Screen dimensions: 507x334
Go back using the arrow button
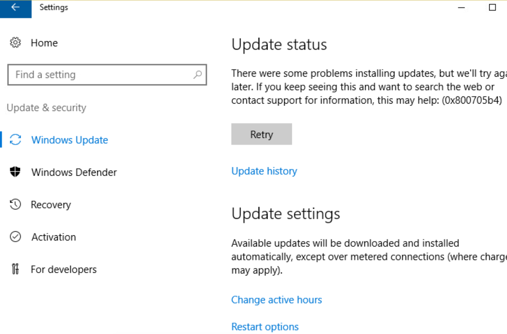[x=15, y=8]
